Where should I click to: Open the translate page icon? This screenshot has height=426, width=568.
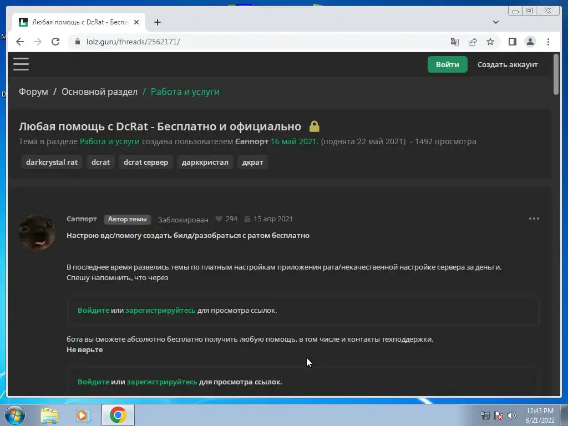[455, 42]
